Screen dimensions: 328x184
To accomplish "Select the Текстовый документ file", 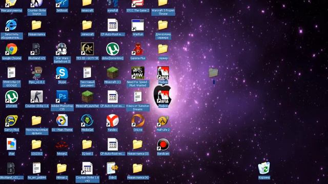I will coord(87,73).
